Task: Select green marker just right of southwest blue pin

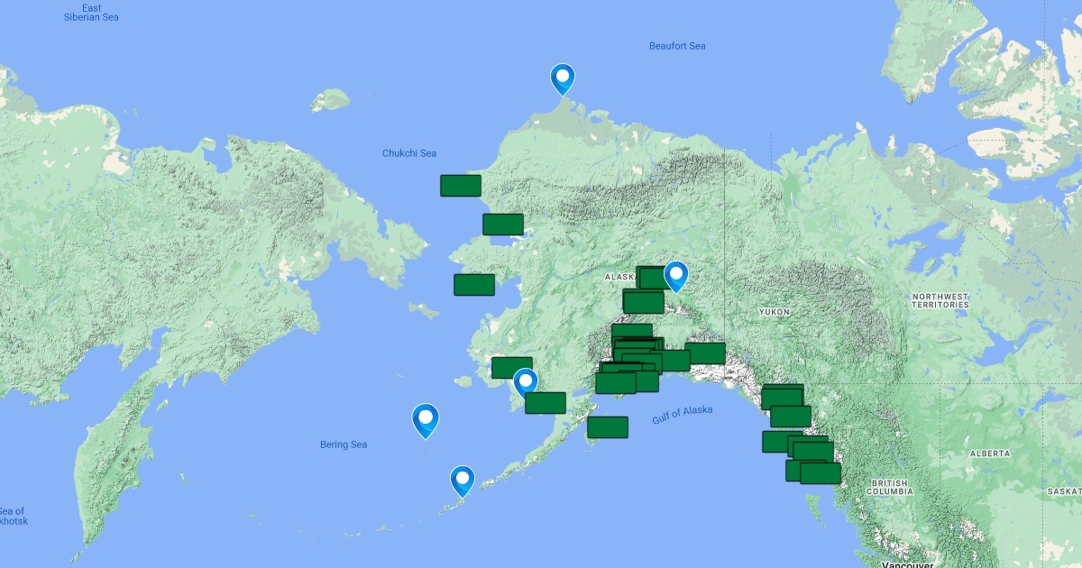Action: point(546,403)
